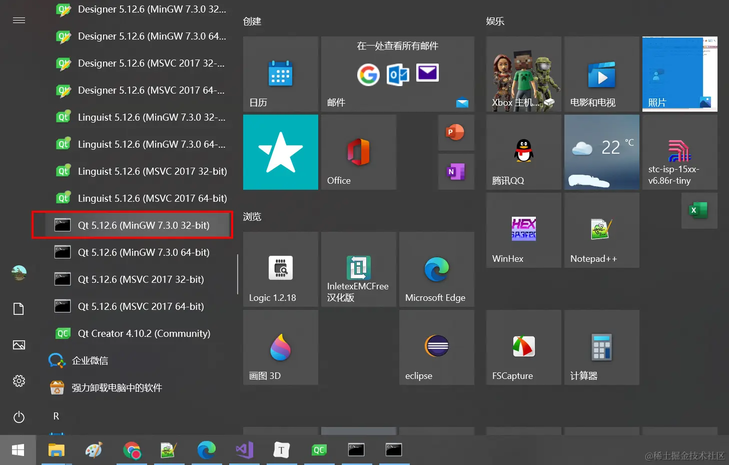Open weather tile showing 22 °C
729x465 pixels.
point(602,152)
